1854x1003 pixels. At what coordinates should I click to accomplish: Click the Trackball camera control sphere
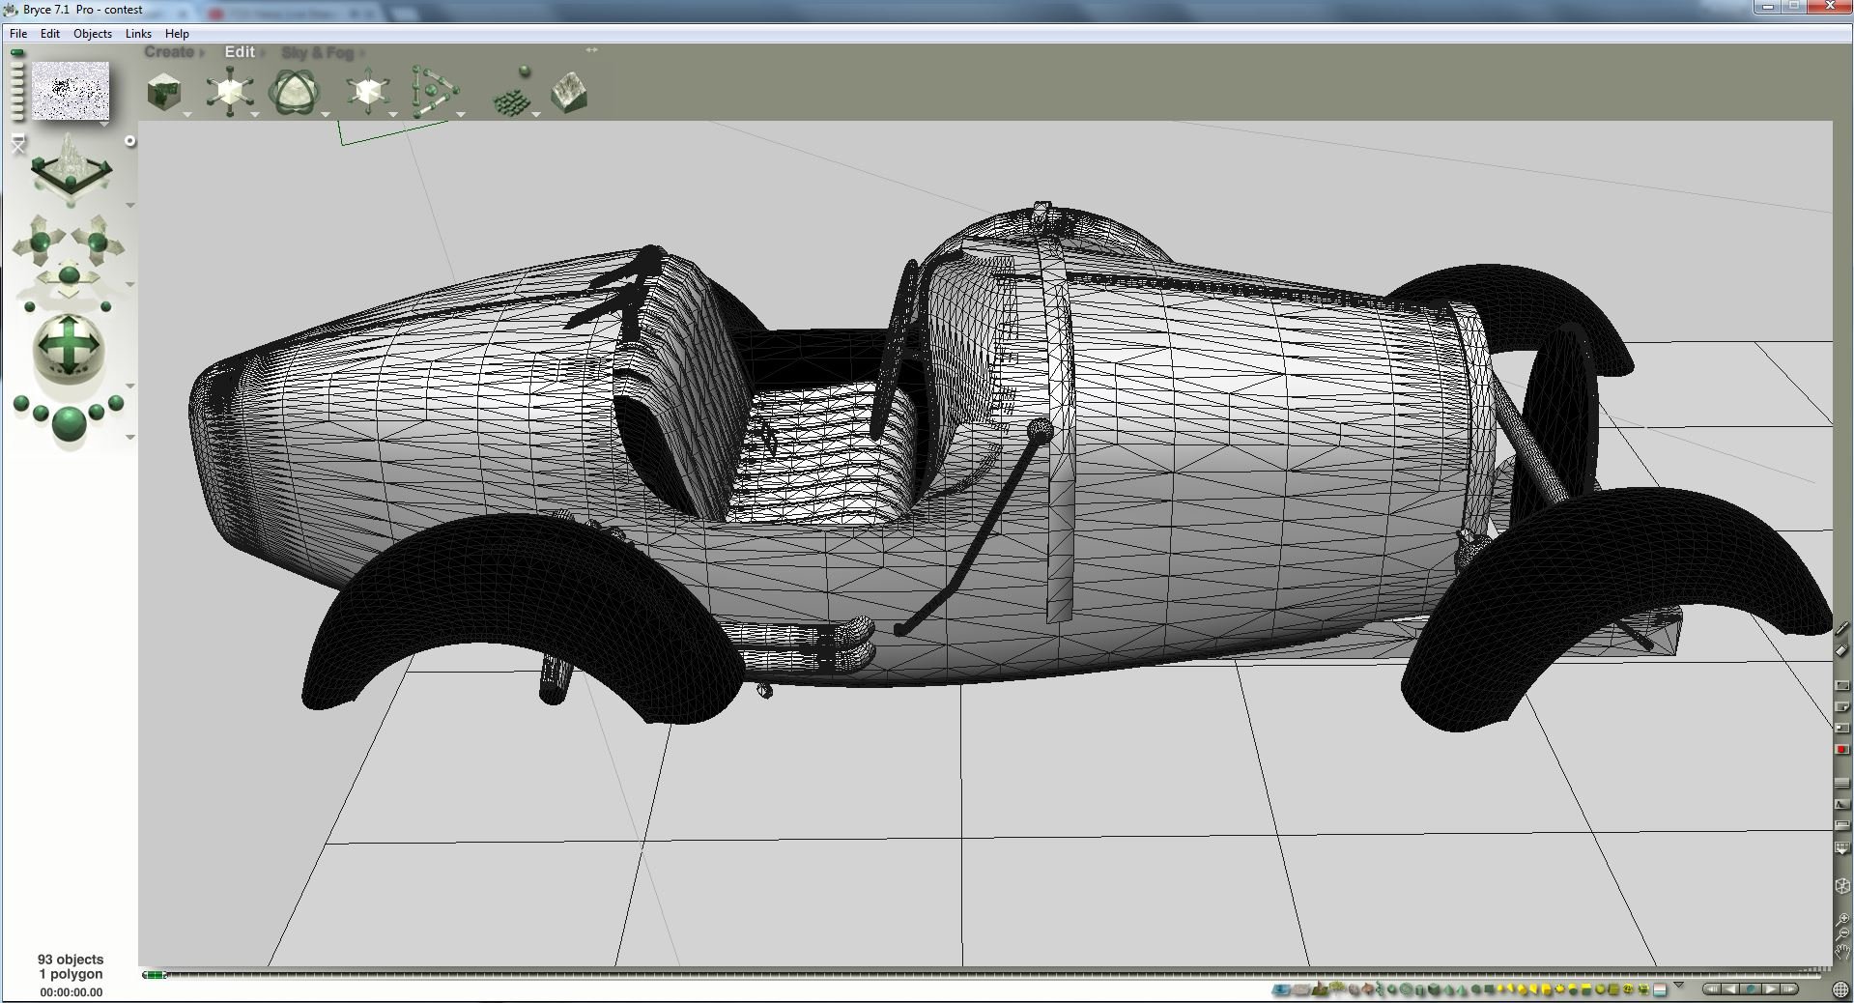point(69,349)
